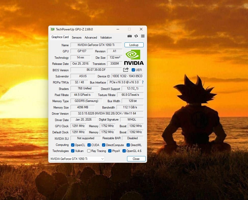
Task: Toggle the Vulkan checkbox
Action: point(73,151)
